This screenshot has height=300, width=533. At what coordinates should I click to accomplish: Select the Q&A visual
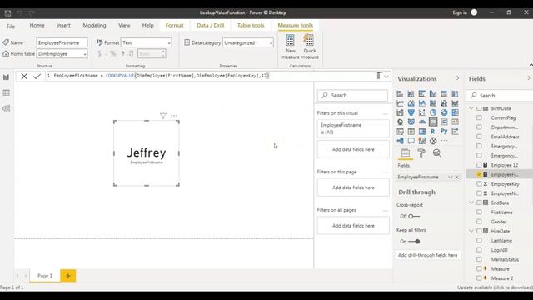(411, 141)
